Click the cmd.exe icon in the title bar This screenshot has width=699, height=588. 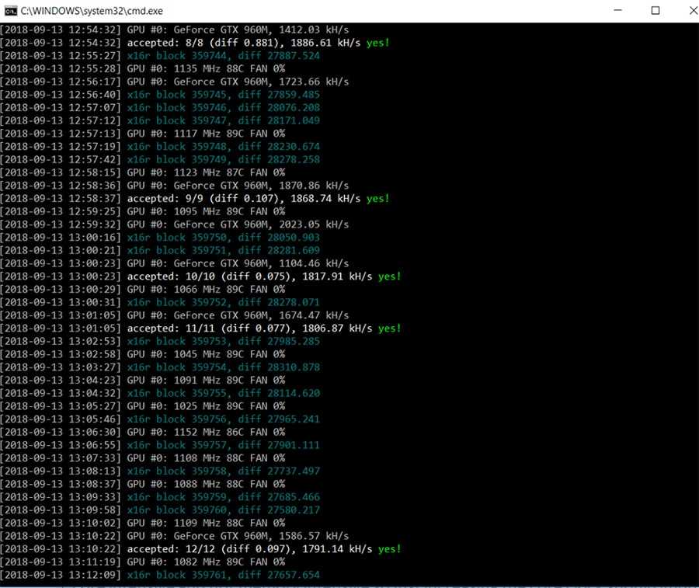point(11,10)
